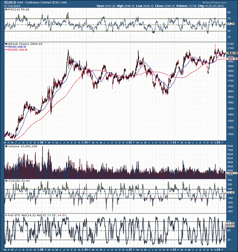Click the 2150 price axis label
This screenshot has width=238, height=252.
click(230, 44)
